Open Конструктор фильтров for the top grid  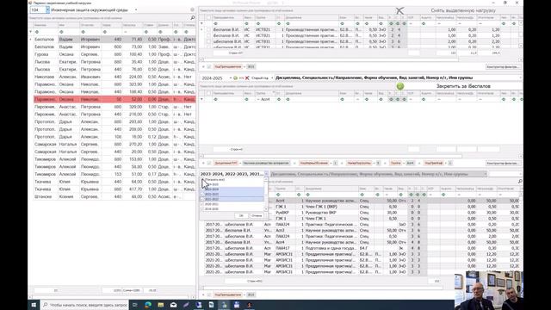pos(503,66)
